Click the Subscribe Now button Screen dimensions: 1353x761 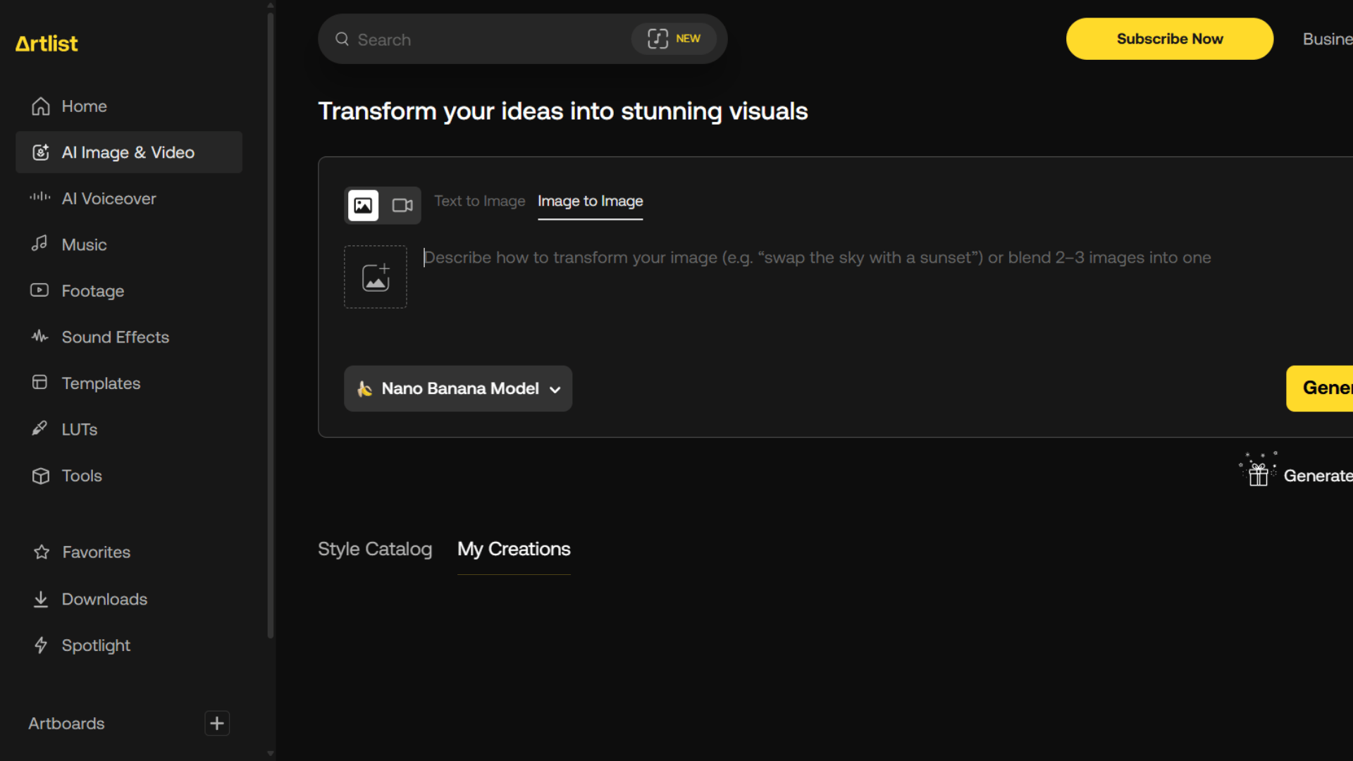pos(1169,39)
